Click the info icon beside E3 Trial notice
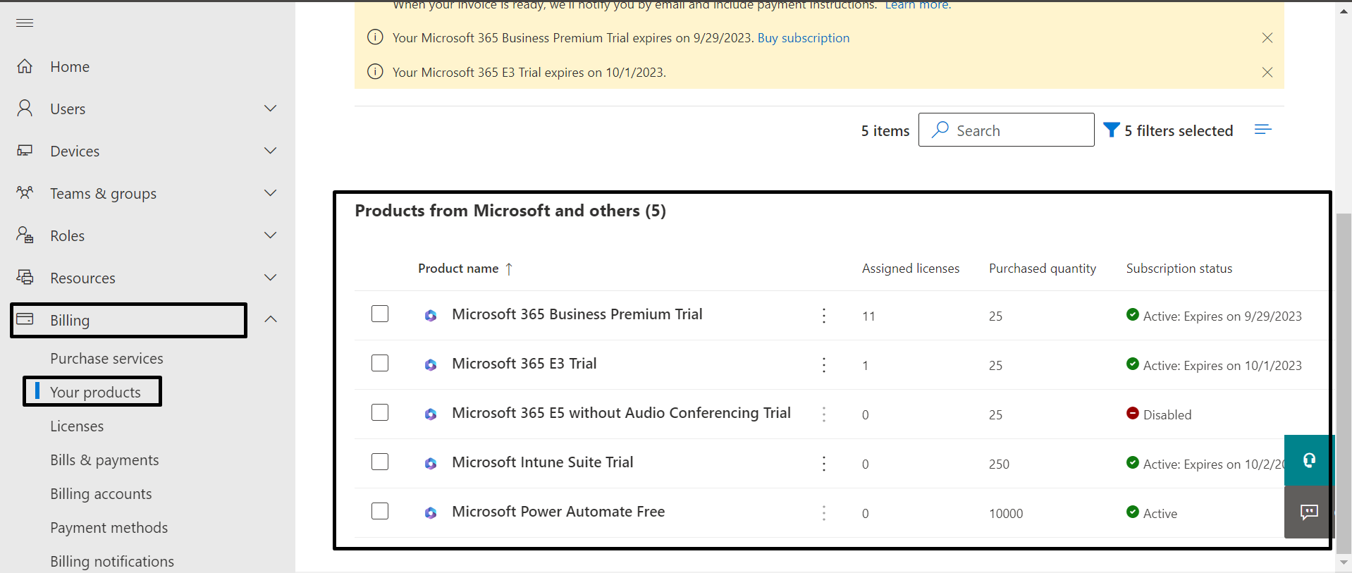Screen dimensions: 1352x573 [375, 72]
